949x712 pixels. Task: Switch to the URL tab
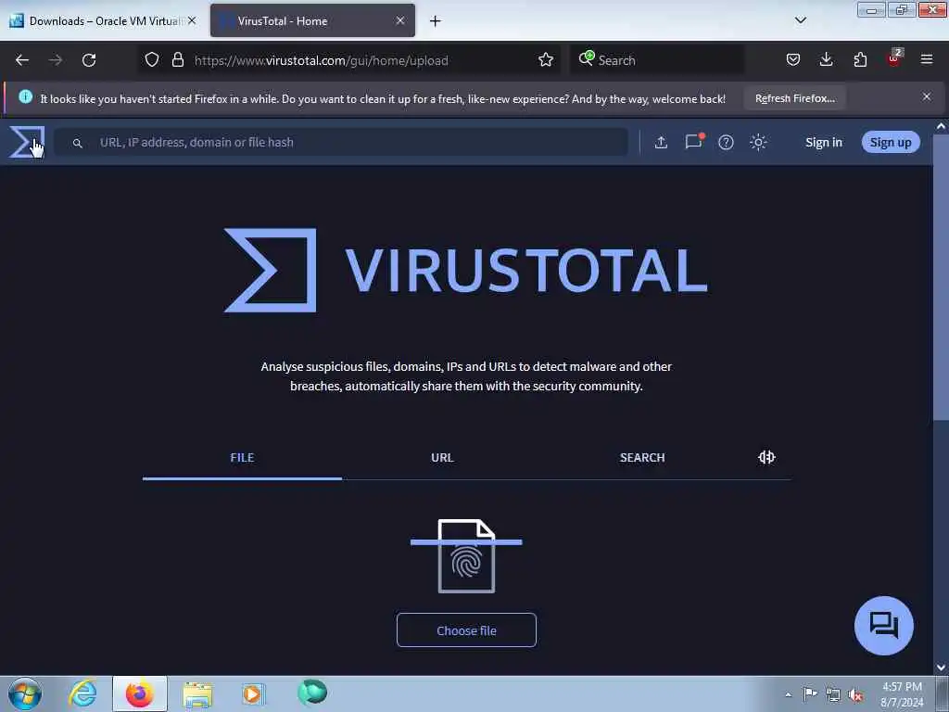[x=442, y=458]
